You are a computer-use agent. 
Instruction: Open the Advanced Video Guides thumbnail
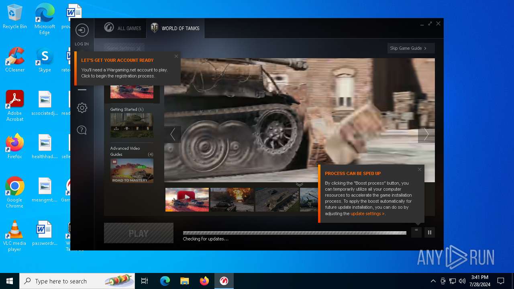point(132,171)
